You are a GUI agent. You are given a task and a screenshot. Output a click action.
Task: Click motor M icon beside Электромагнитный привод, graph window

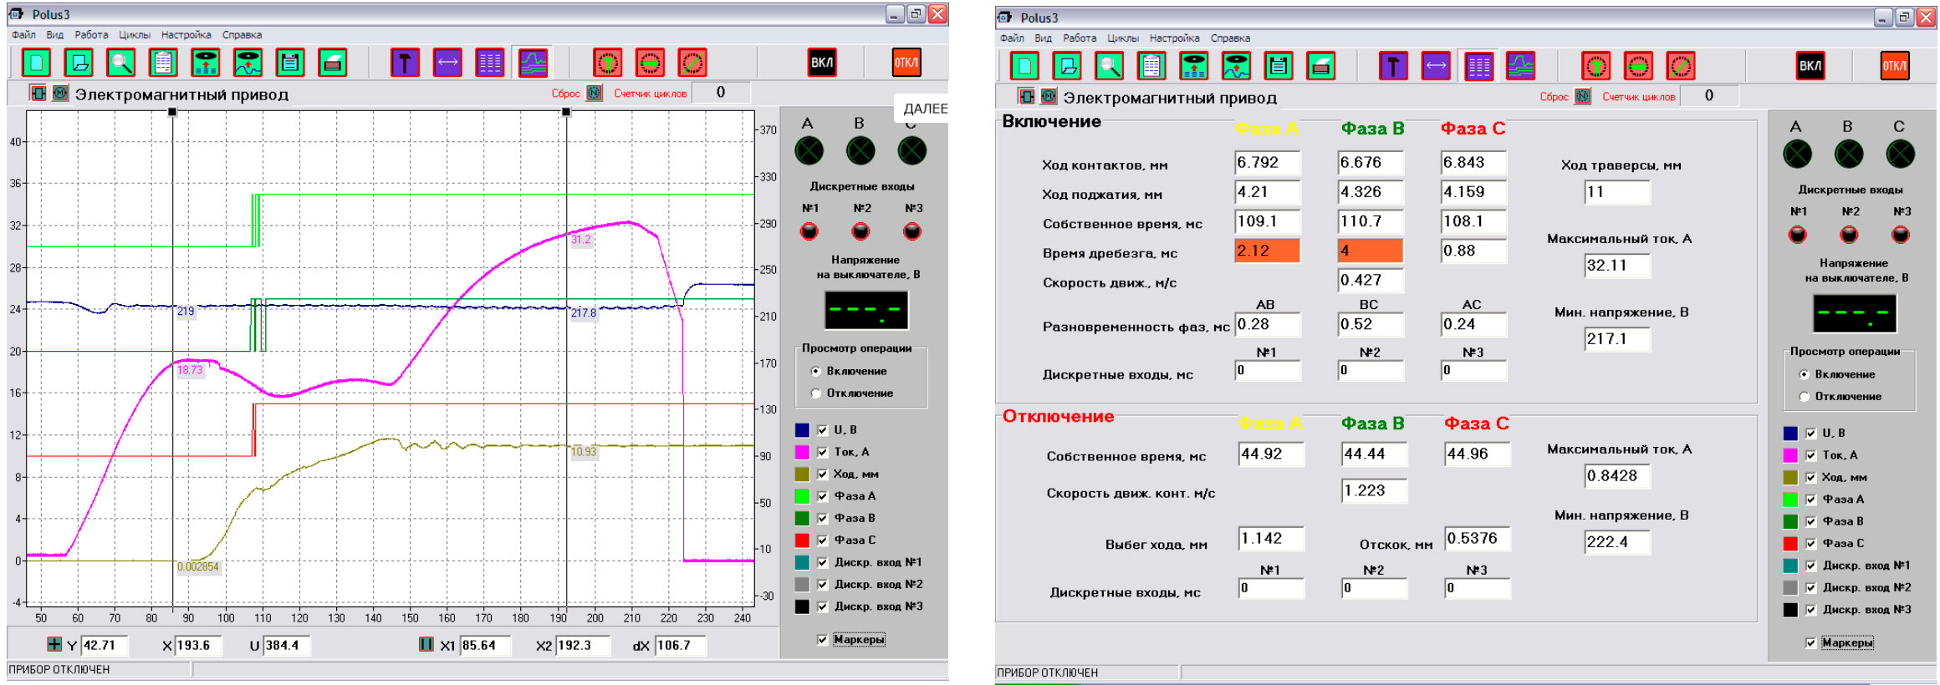click(60, 93)
